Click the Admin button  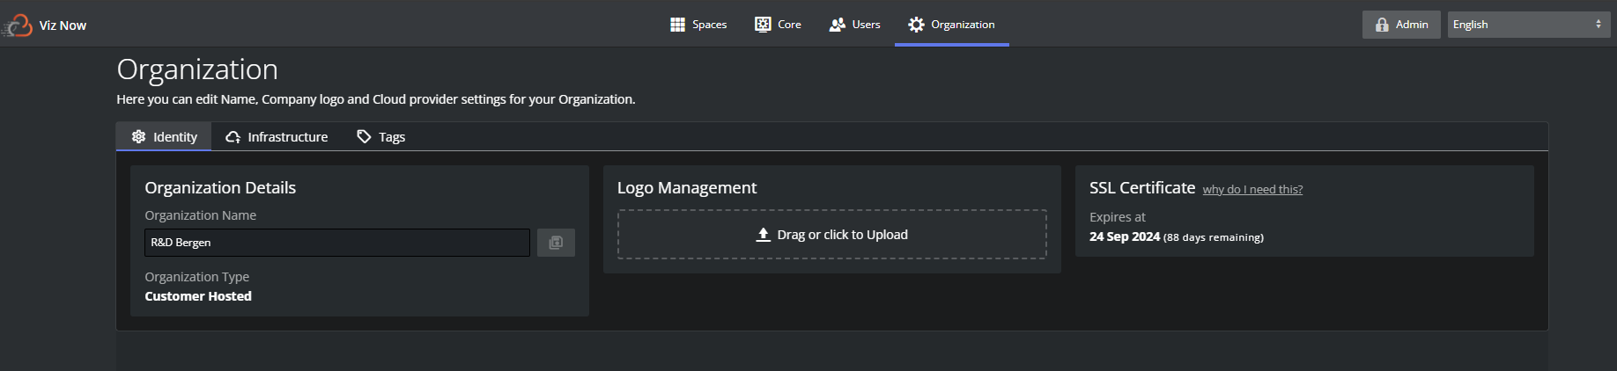point(1401,25)
